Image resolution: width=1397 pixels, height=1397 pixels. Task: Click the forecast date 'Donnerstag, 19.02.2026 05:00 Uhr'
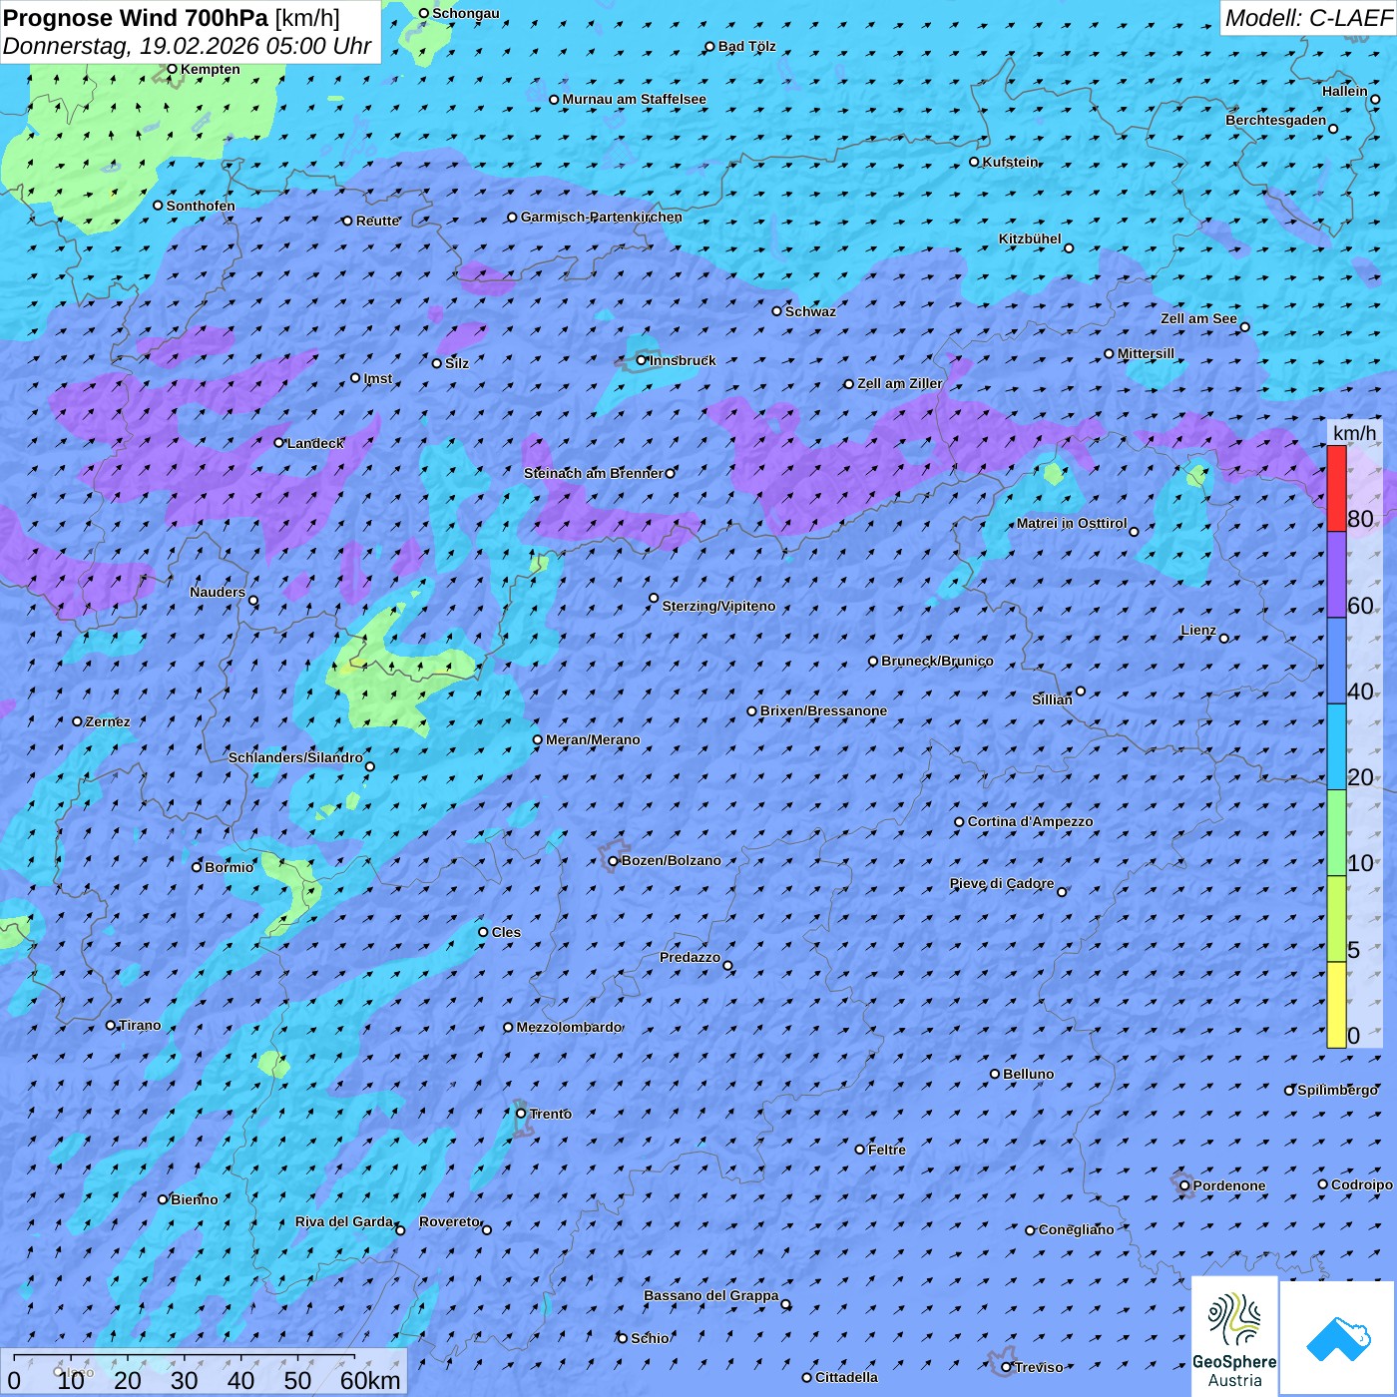click(187, 46)
